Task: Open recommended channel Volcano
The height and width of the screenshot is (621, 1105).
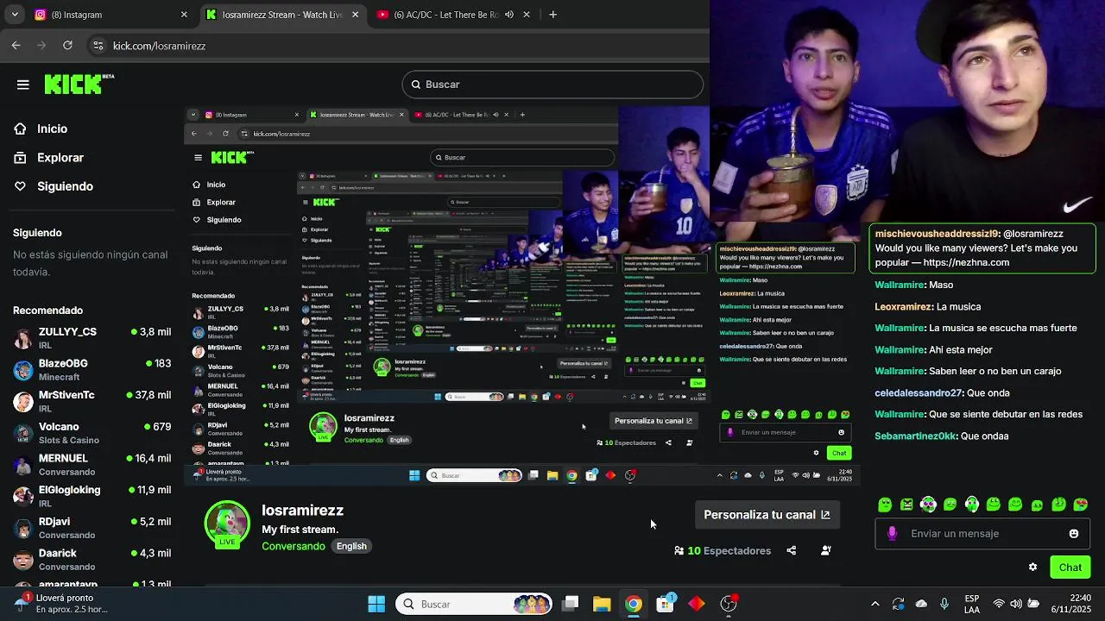Action: point(92,433)
